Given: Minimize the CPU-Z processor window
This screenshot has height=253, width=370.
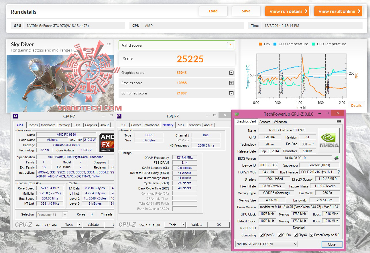Looking at the screenshot, I should 103,116.
